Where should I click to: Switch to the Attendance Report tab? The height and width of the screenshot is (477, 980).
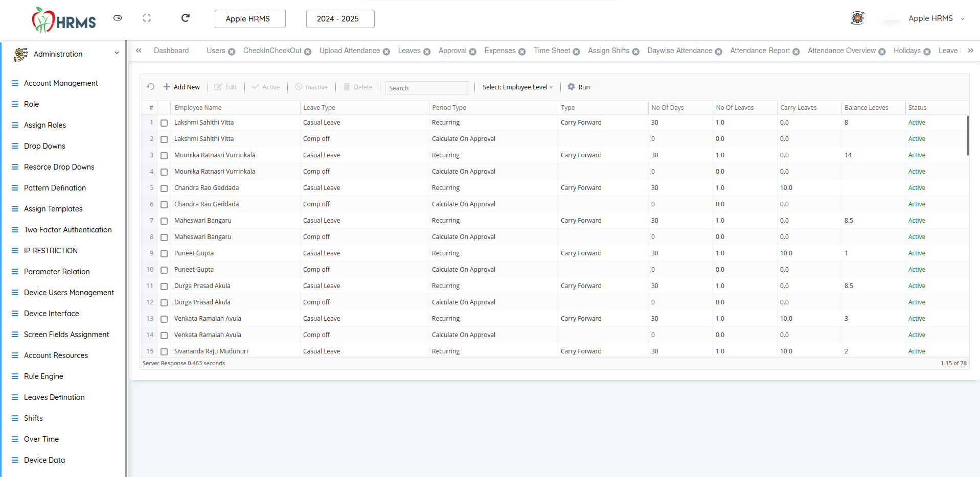[x=760, y=51]
